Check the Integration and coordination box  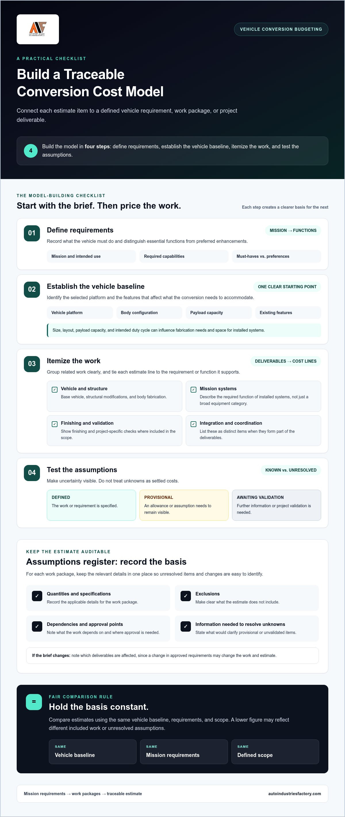[193, 424]
